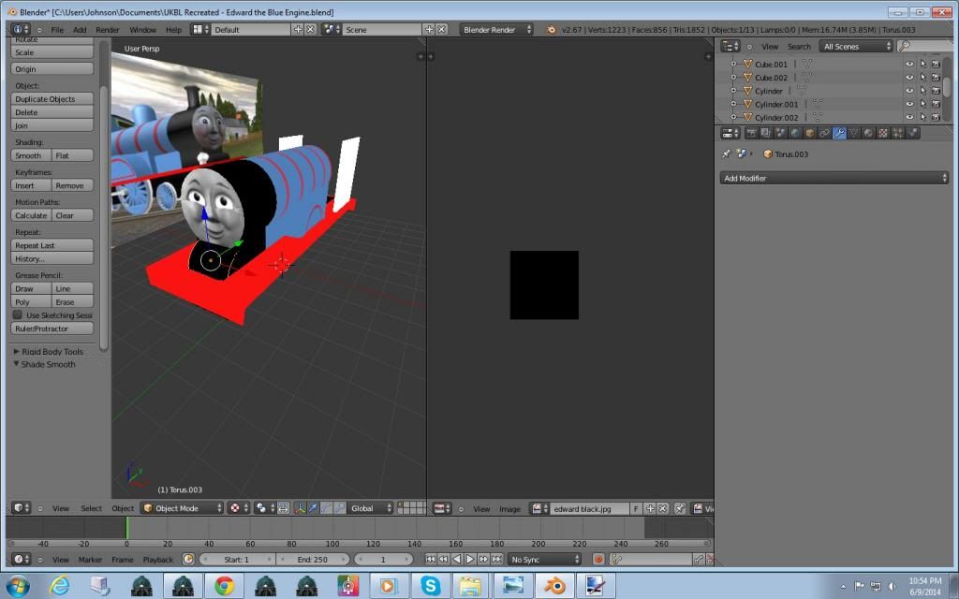
Task: Toggle renderability of Cube.002
Action: click(936, 78)
